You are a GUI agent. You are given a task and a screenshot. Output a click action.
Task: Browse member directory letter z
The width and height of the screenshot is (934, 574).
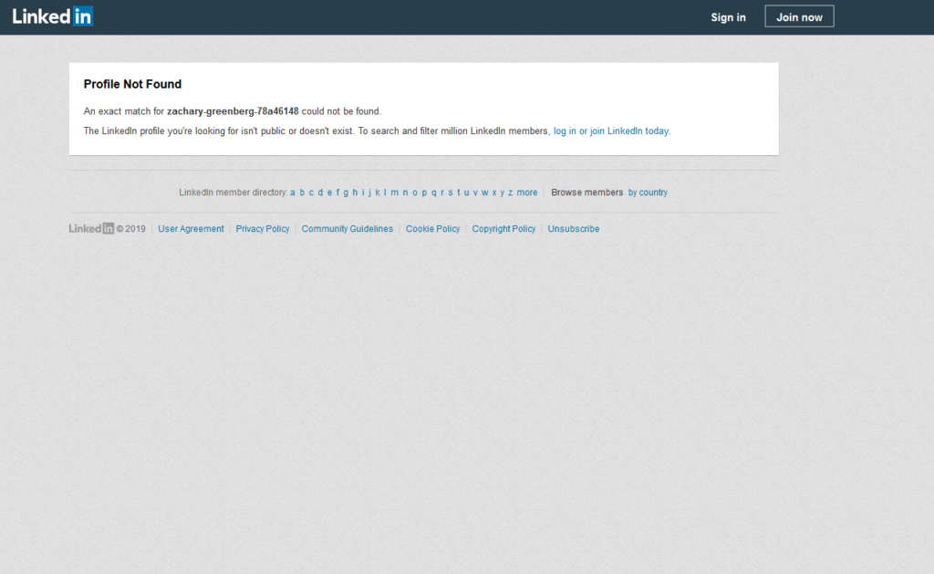[x=511, y=193]
